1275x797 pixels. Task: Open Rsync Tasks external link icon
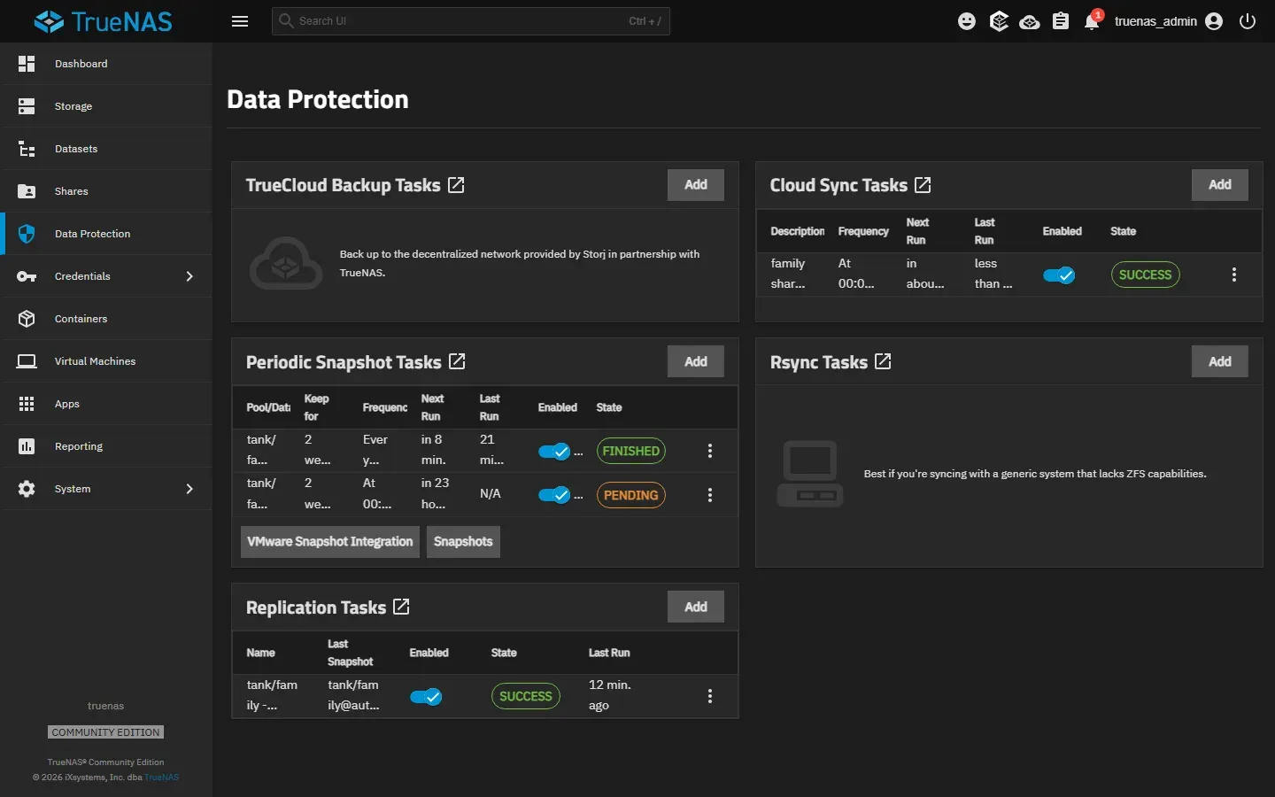coord(883,361)
